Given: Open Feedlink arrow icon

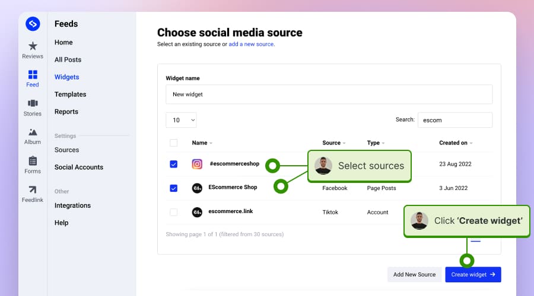Looking at the screenshot, I should pos(33,189).
